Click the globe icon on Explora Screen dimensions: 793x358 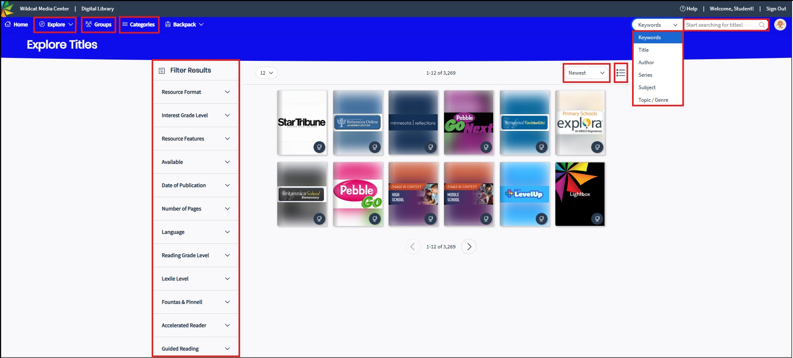pyautogui.click(x=597, y=147)
